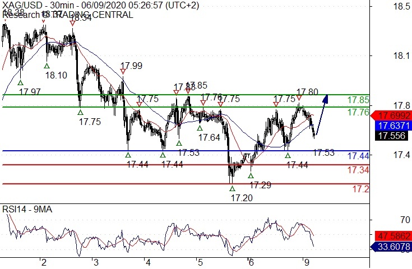Click the RSI14 - 9MA indicator label
Viewport: 412px width, 269px height.
[x=27, y=210]
